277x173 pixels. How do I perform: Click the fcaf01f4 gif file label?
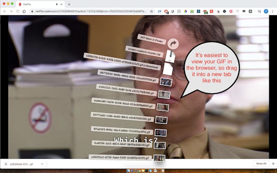(x=121, y=144)
